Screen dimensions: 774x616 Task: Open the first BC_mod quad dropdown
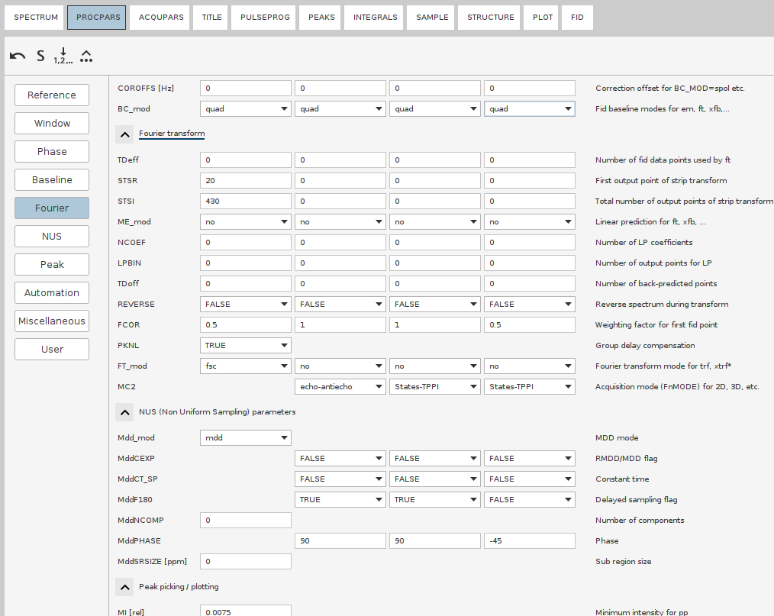pyautogui.click(x=282, y=108)
